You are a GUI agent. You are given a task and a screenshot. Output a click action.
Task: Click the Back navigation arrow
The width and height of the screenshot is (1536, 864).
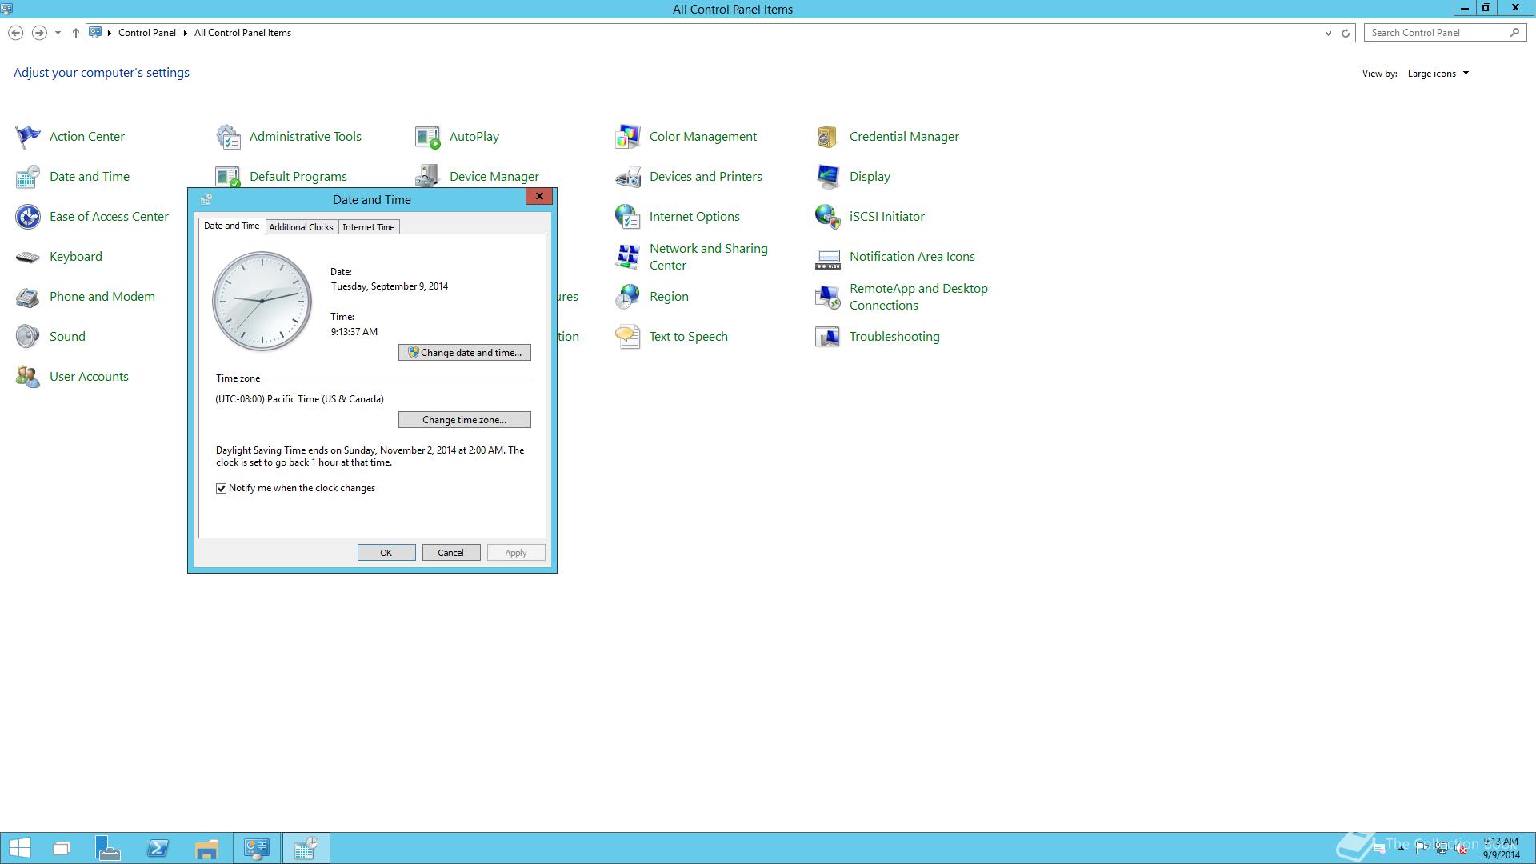tap(15, 33)
